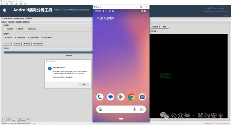
Task: Click the greyed 开始扫描 button
Action: click(x=7, y=44)
